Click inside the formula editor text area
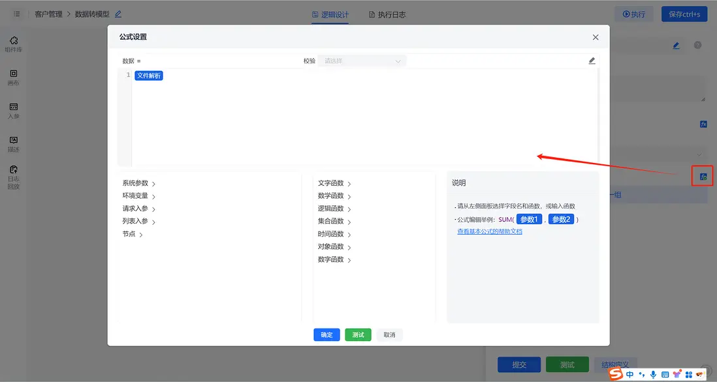The height and width of the screenshot is (382, 717). point(364,118)
